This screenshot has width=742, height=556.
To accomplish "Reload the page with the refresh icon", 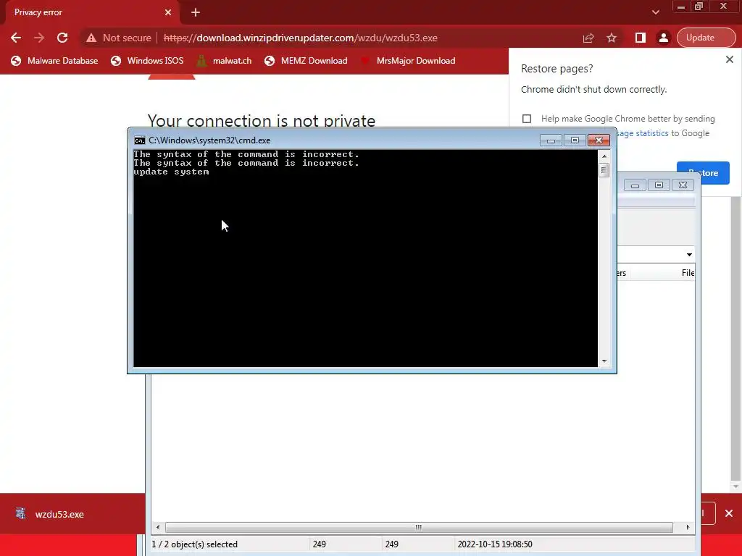I will pyautogui.click(x=62, y=38).
